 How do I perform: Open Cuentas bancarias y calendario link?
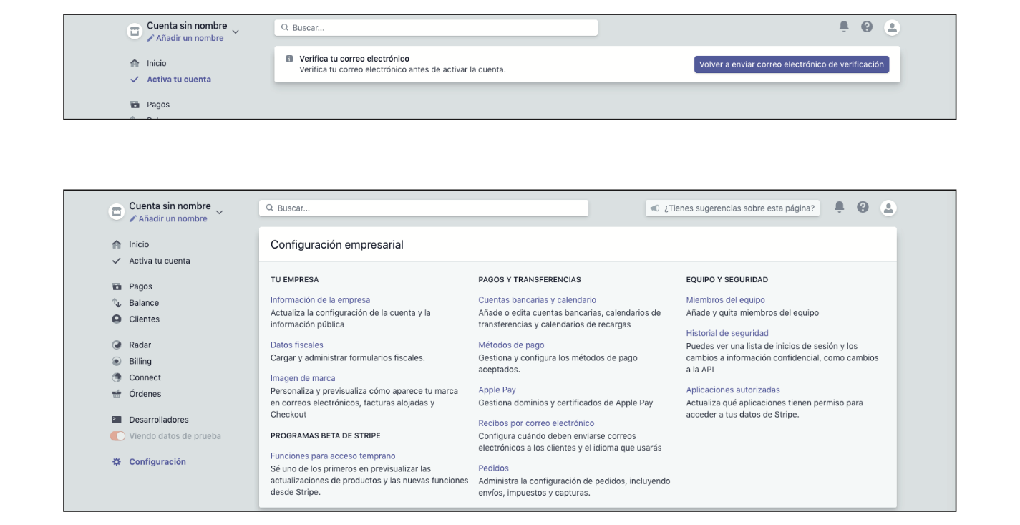537,300
